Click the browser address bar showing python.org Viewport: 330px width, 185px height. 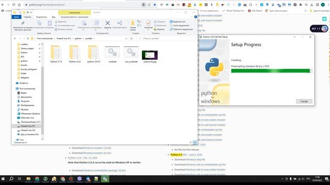click(84, 5)
